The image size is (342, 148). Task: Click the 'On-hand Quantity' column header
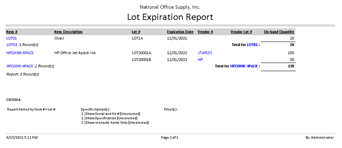click(279, 32)
